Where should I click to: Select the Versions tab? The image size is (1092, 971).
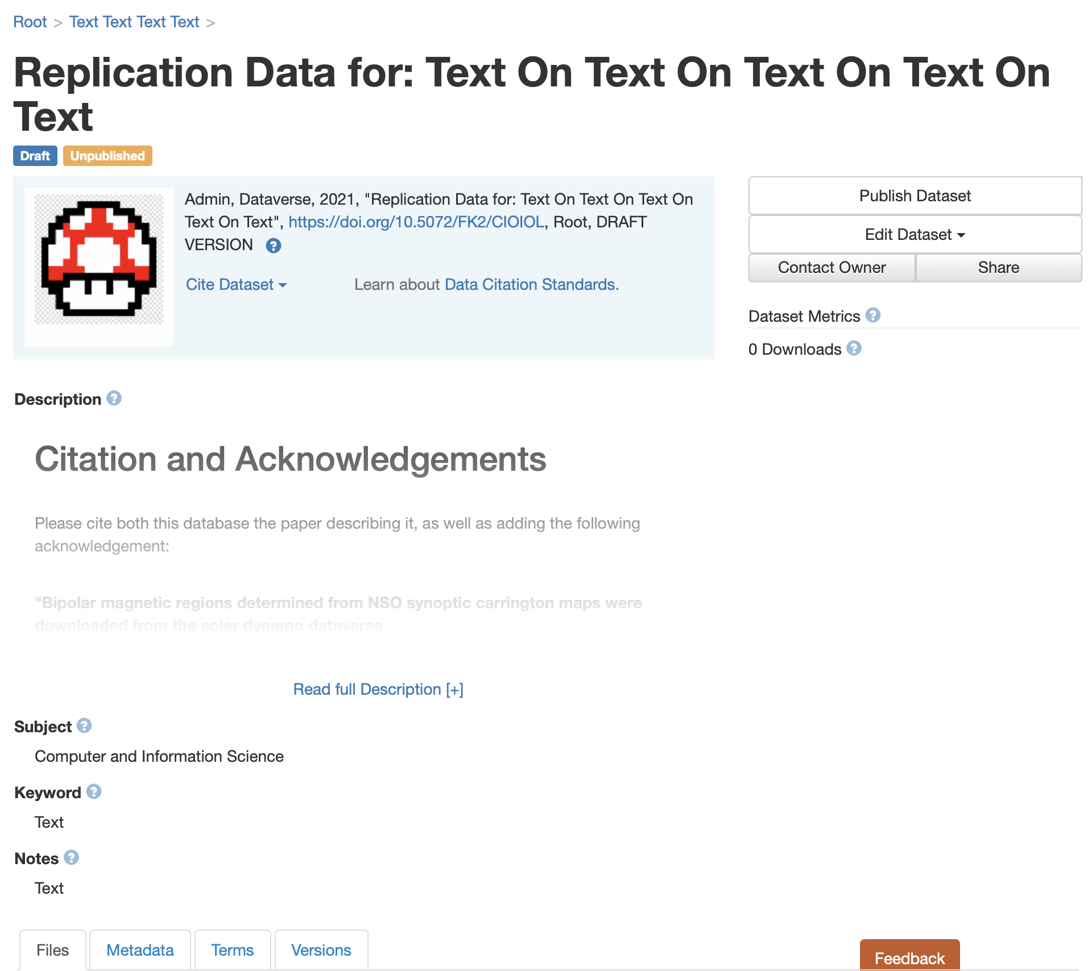321,950
